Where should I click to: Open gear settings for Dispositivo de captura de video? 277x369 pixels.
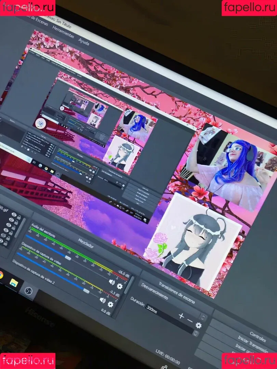[x=110, y=304]
